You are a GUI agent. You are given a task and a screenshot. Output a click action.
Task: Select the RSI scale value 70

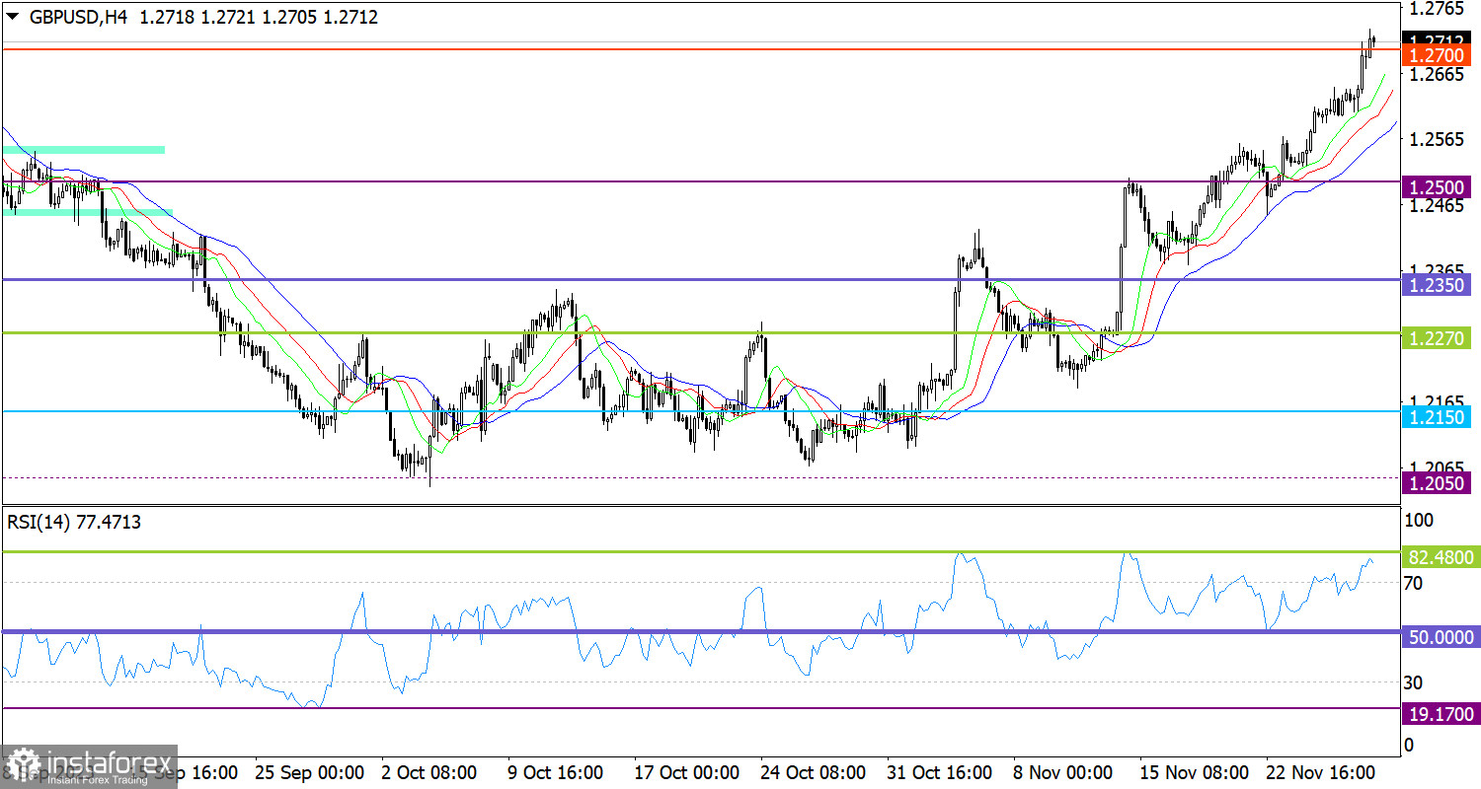[1414, 583]
